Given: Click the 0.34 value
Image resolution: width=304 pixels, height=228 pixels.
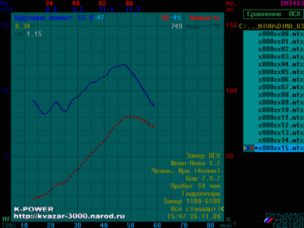Looking at the screenshot, I should click(x=22, y=26).
